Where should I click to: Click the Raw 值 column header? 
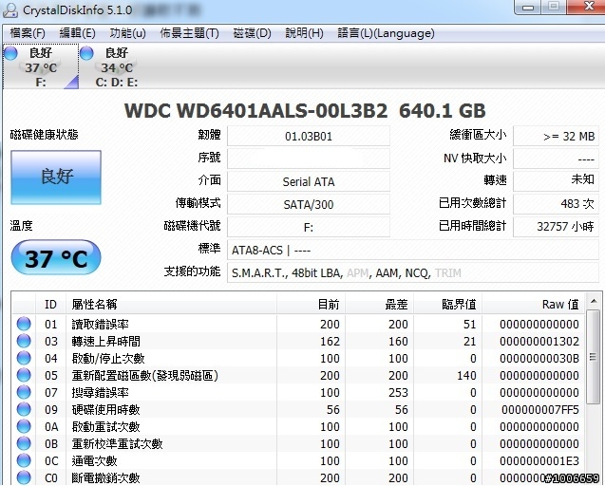pyautogui.click(x=534, y=305)
